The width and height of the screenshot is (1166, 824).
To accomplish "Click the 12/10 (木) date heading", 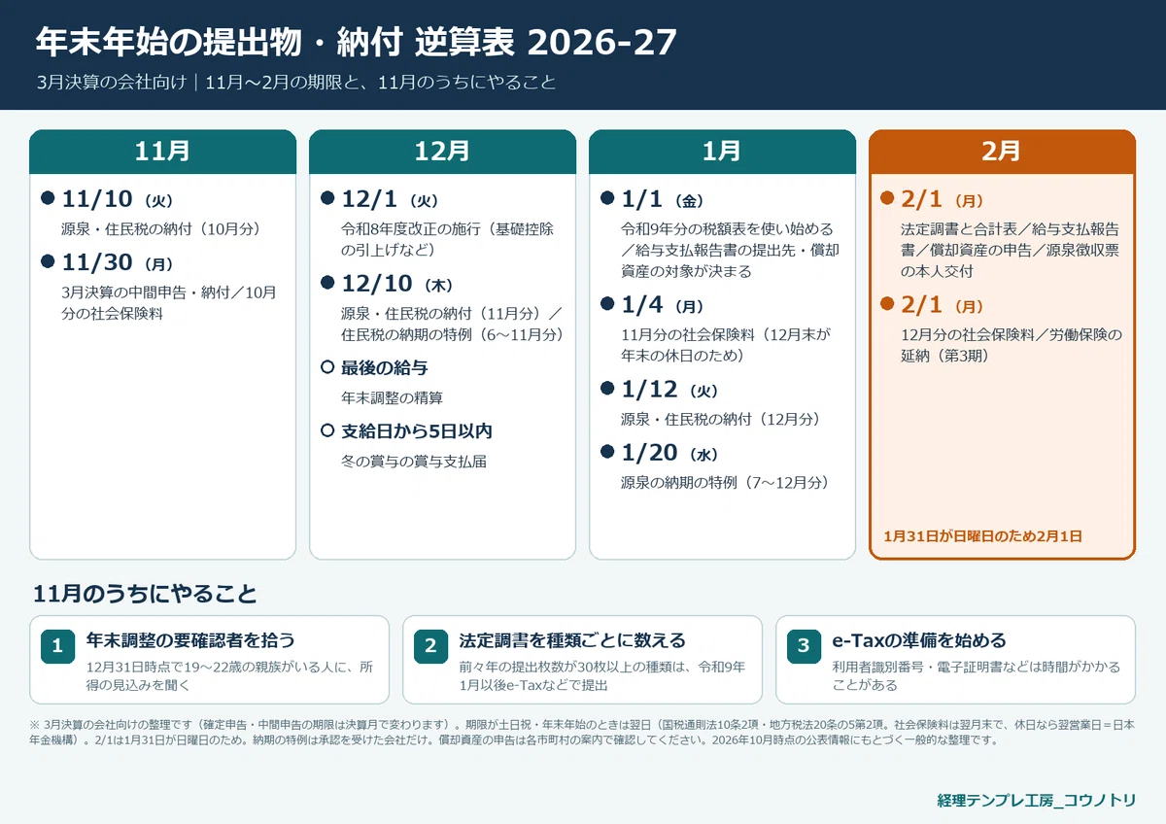I will point(396,284).
